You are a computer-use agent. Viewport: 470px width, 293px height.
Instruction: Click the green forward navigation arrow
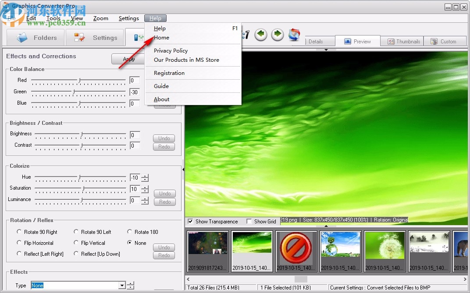point(277,35)
